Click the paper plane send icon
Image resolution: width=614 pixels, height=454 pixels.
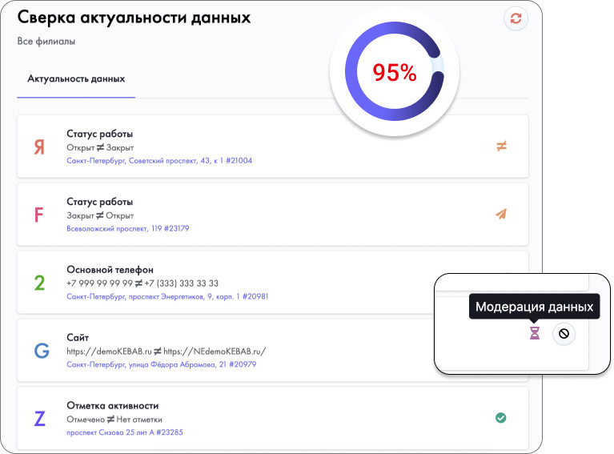501,214
